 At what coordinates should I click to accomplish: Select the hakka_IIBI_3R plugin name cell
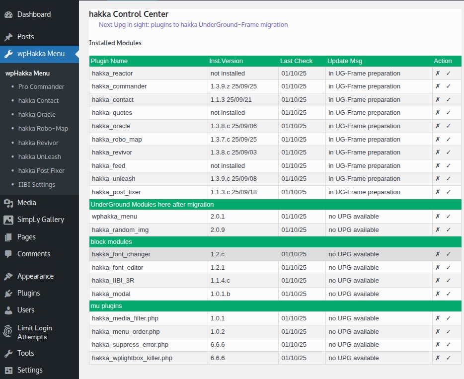pos(113,281)
